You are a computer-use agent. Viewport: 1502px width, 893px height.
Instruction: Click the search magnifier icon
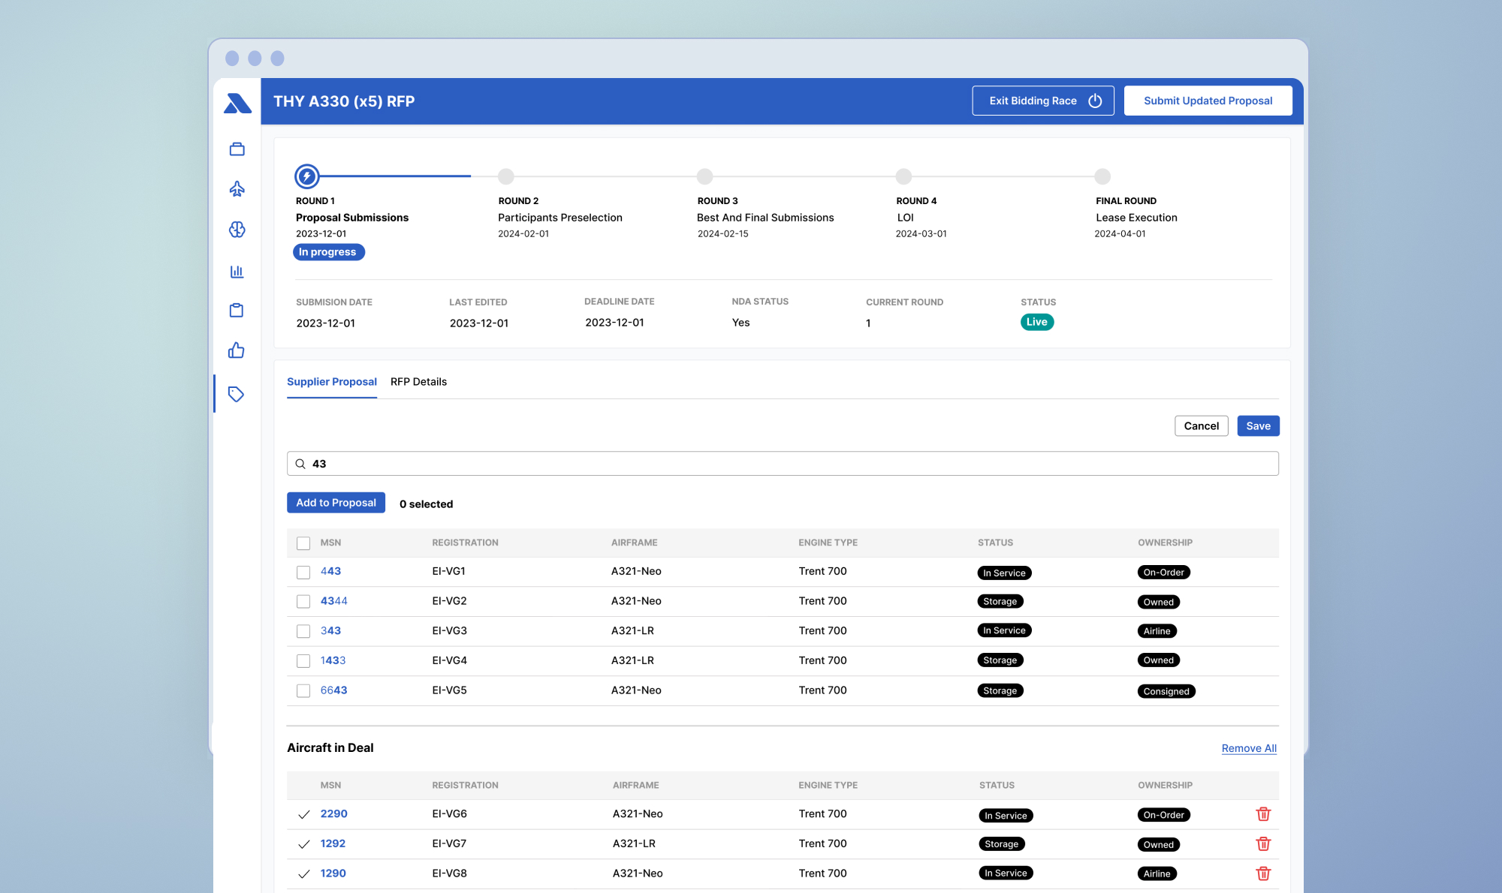[300, 464]
